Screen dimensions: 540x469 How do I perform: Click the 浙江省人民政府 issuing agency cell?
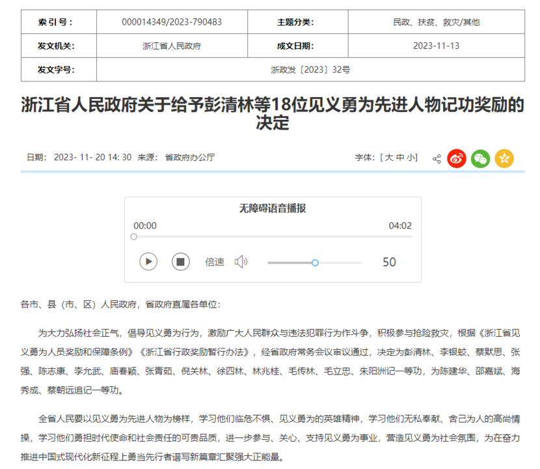[x=172, y=46]
